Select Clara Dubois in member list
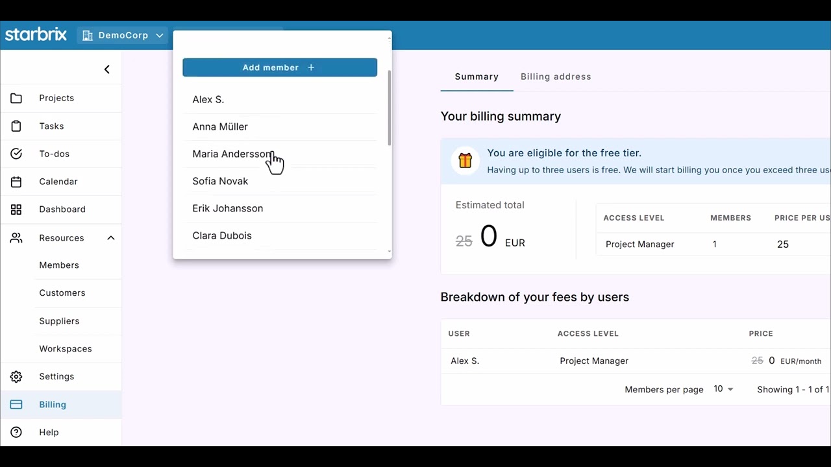The width and height of the screenshot is (831, 467). pyautogui.click(x=280, y=235)
